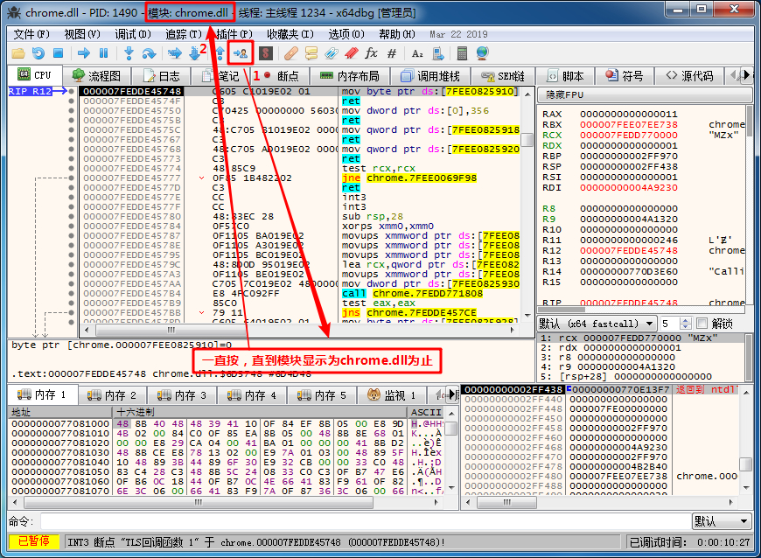761x558 pixels.
Task: Toggle breakpoint dot at address 000007FEDDE45784
Action: pos(72,227)
